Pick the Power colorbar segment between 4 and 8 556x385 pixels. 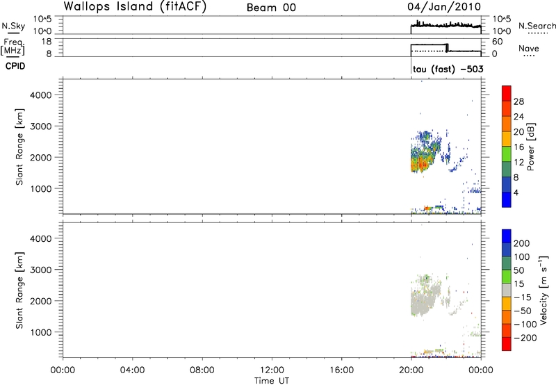coord(507,184)
